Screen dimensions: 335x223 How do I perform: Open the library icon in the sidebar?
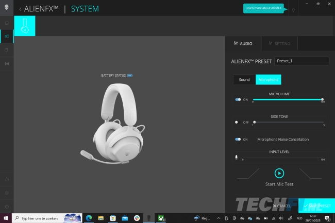coord(7,50)
